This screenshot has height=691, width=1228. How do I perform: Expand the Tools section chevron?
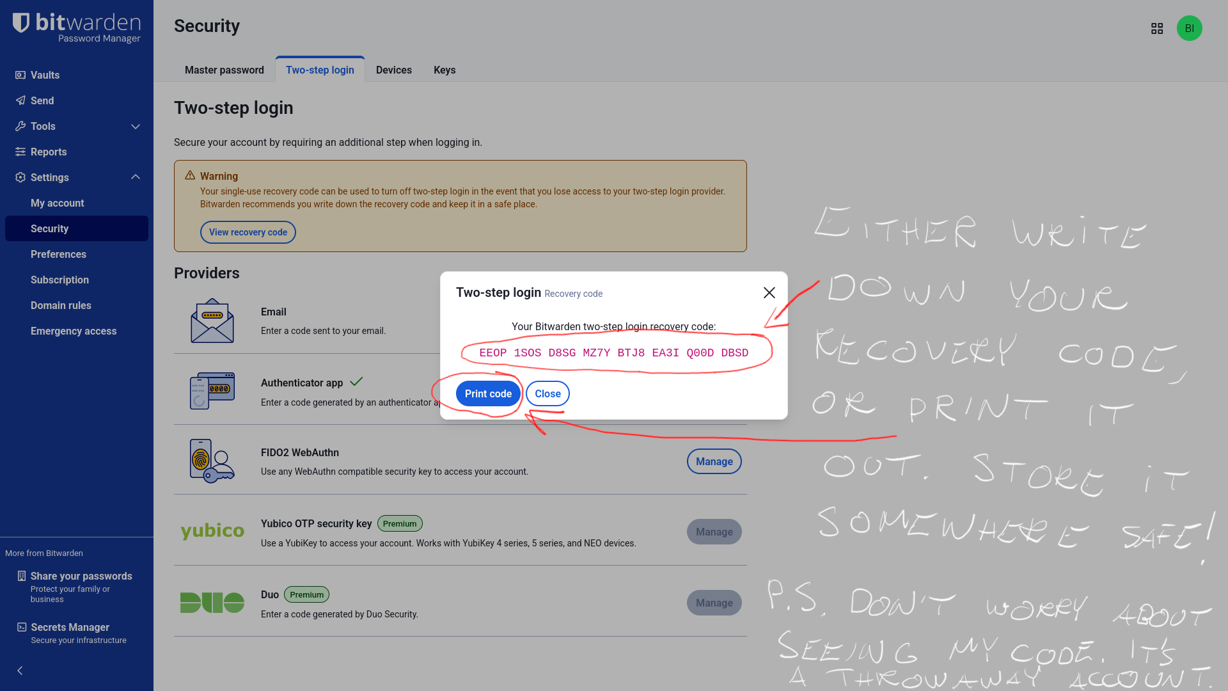tap(136, 127)
